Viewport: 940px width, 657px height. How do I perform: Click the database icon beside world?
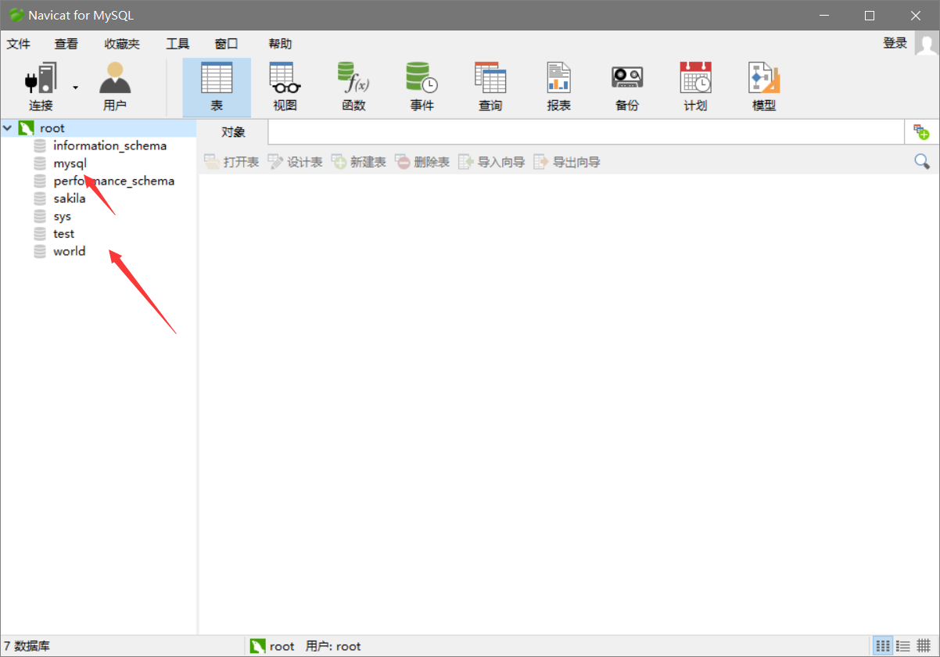40,251
